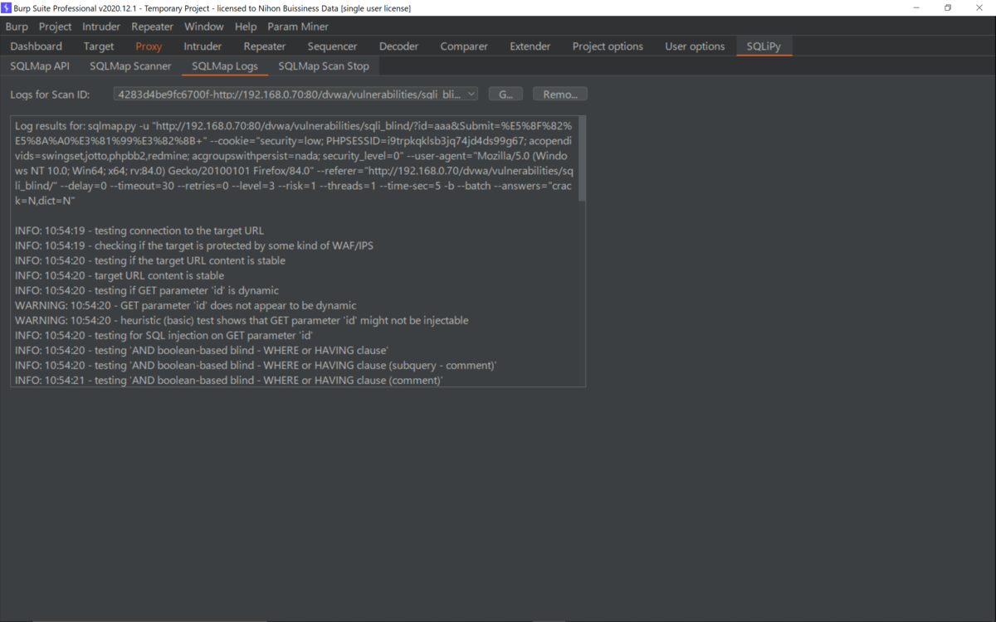Viewport: 996px width, 622px height.
Task: Click the 'Remo...' remove button
Action: click(560, 95)
